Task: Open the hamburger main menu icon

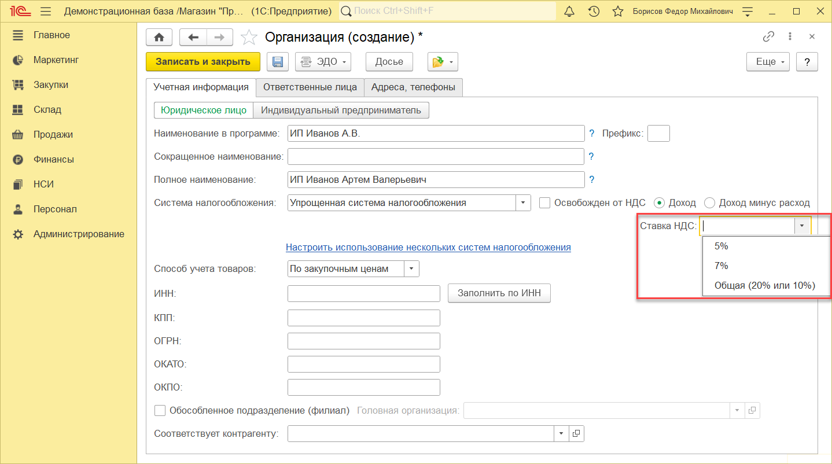Action: click(46, 12)
